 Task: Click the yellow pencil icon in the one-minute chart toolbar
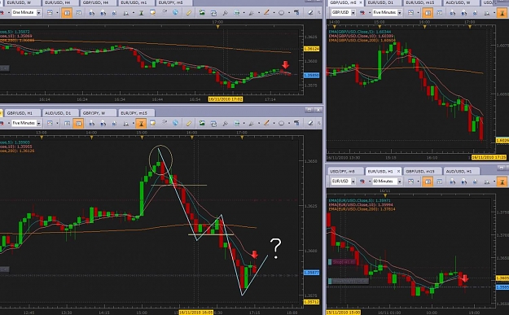click(189, 13)
